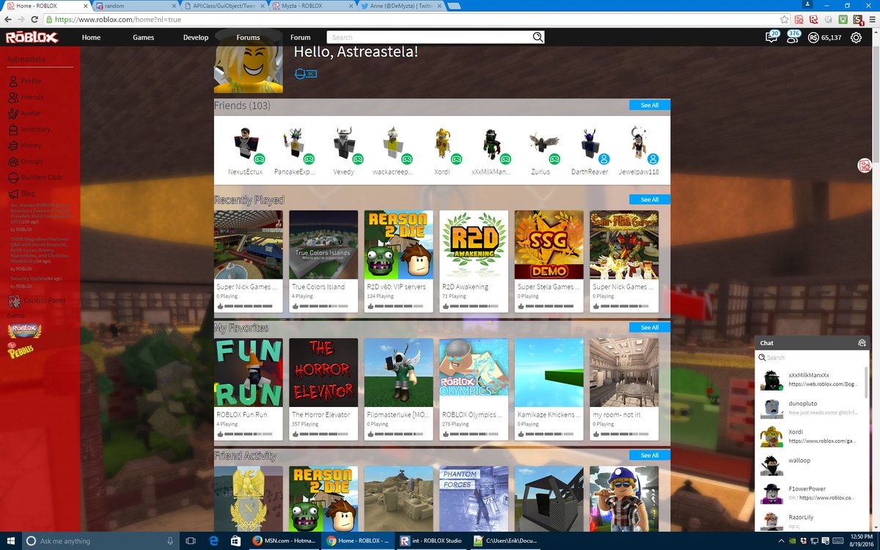This screenshot has height=550, width=880.
Task: Click the green extension icon in Chrome toolbar
Action: click(x=843, y=19)
